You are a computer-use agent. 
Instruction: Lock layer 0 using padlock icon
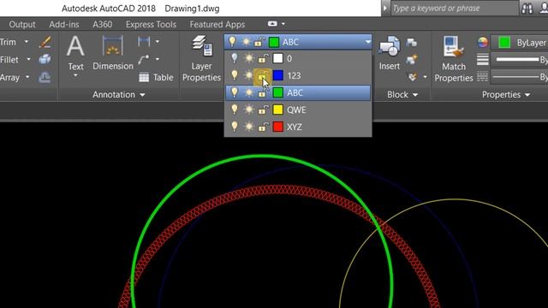263,58
